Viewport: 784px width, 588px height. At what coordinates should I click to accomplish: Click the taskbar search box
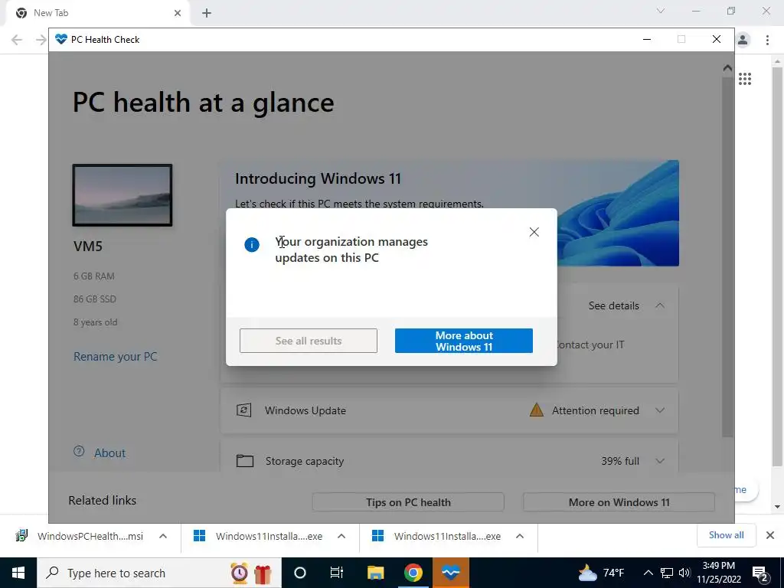(x=159, y=573)
